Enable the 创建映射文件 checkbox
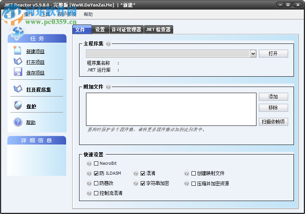 193,174
